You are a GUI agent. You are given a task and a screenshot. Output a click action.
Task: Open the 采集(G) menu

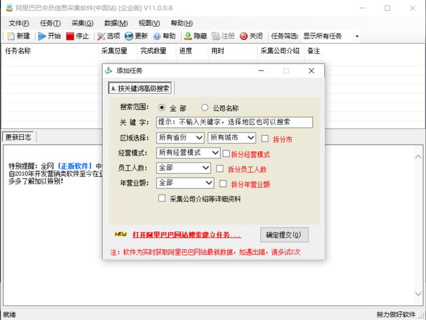click(x=83, y=23)
